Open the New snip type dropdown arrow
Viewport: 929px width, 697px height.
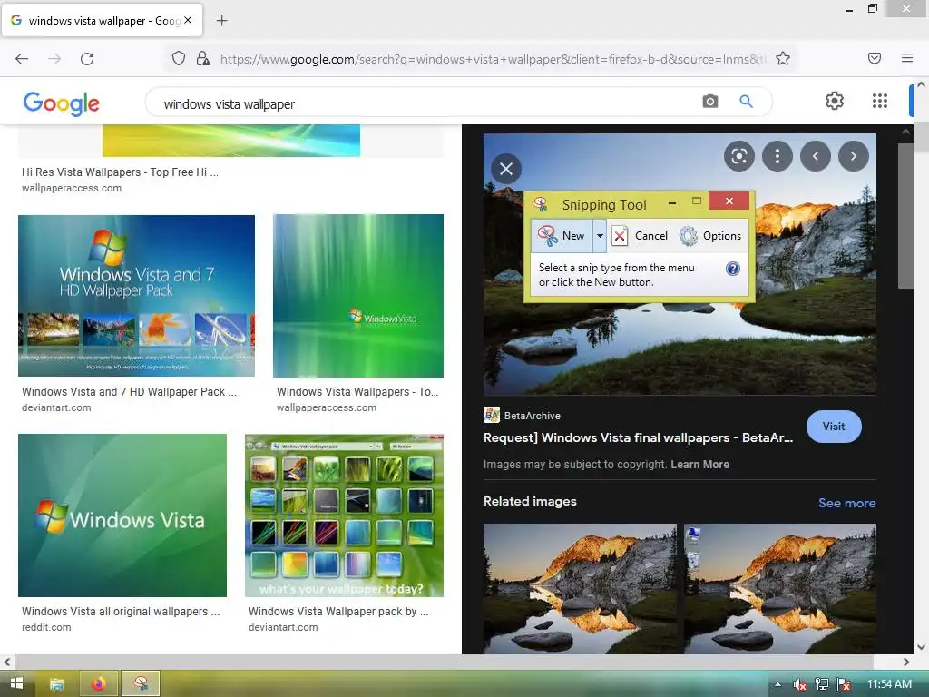600,236
